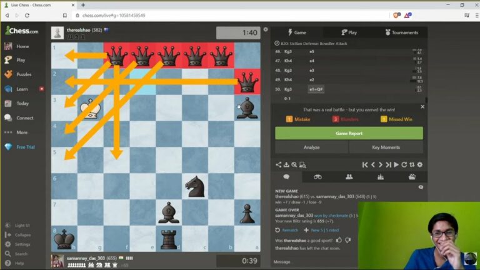Open board settings gear in controls
Screen dimensions: 480x270
point(420,165)
